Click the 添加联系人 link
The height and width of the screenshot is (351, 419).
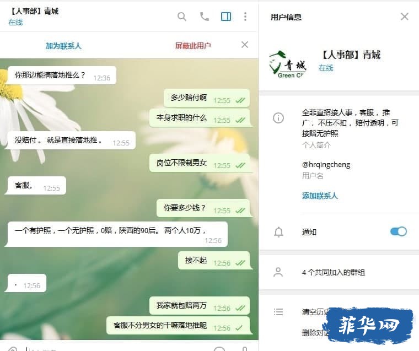pos(320,196)
